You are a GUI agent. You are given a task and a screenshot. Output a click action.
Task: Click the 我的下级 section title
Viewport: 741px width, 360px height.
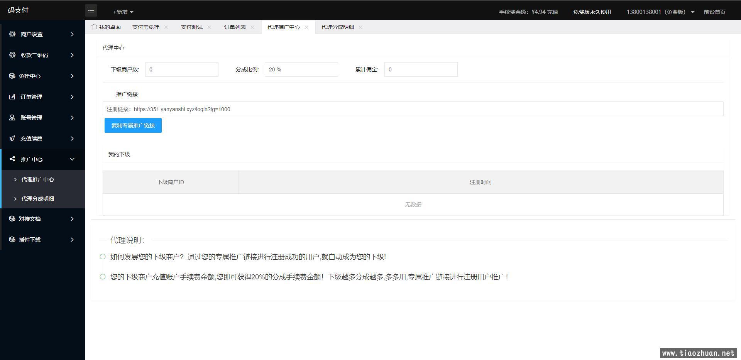[x=119, y=154]
